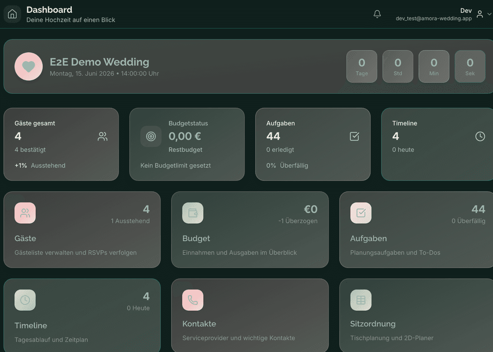Image resolution: width=493 pixels, height=352 pixels.
Task: Click the 'Dev' user name
Action: click(x=466, y=11)
